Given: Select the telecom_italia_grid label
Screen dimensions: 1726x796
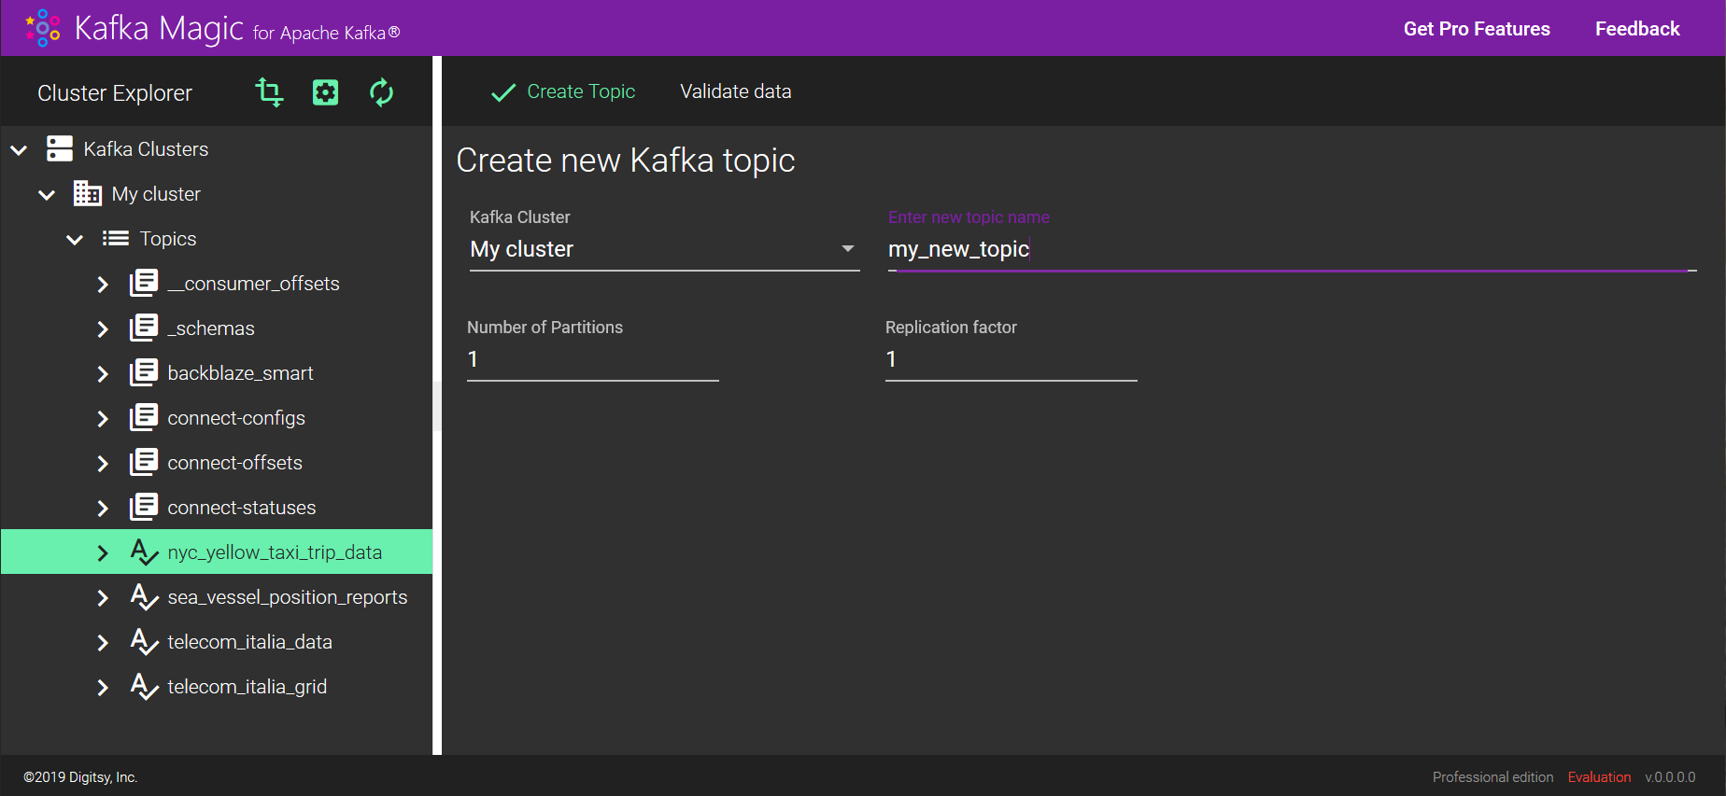Looking at the screenshot, I should (248, 687).
